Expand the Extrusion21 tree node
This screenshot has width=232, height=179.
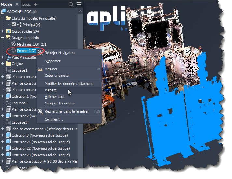[3, 142]
